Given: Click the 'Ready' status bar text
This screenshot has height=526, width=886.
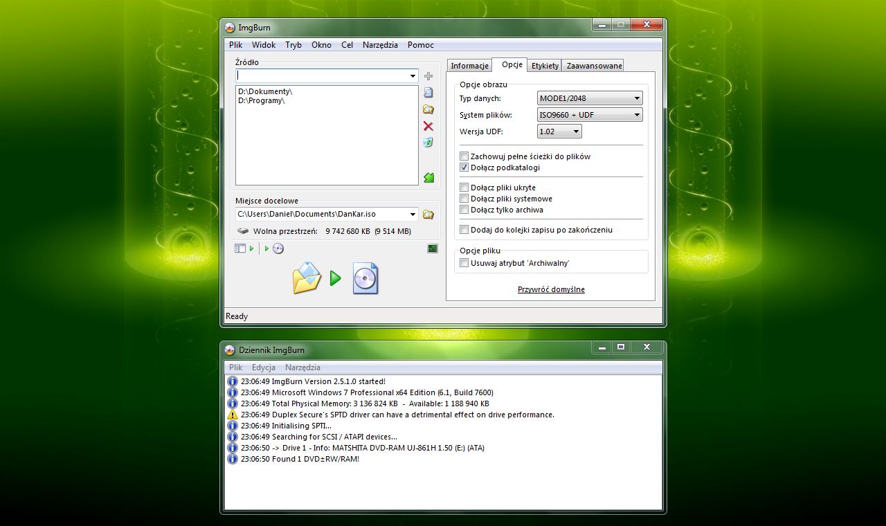Looking at the screenshot, I should coord(237,316).
